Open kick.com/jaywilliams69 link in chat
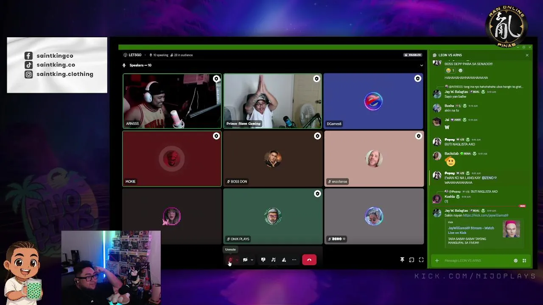 pyautogui.click(x=485, y=215)
